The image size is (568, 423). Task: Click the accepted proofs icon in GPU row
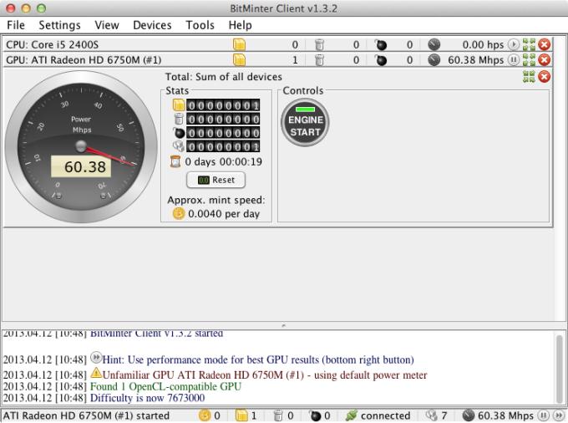239,60
